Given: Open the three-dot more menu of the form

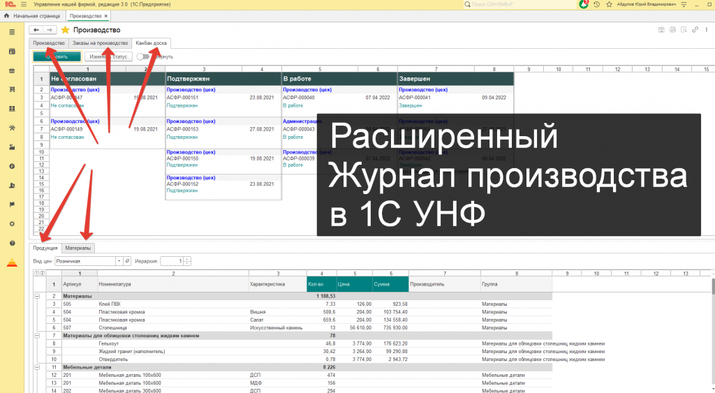Looking at the screenshot, I should (x=707, y=29).
